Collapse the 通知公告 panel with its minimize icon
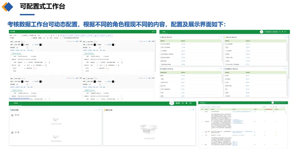The height and width of the screenshot is (153, 294). [x=190, y=110]
